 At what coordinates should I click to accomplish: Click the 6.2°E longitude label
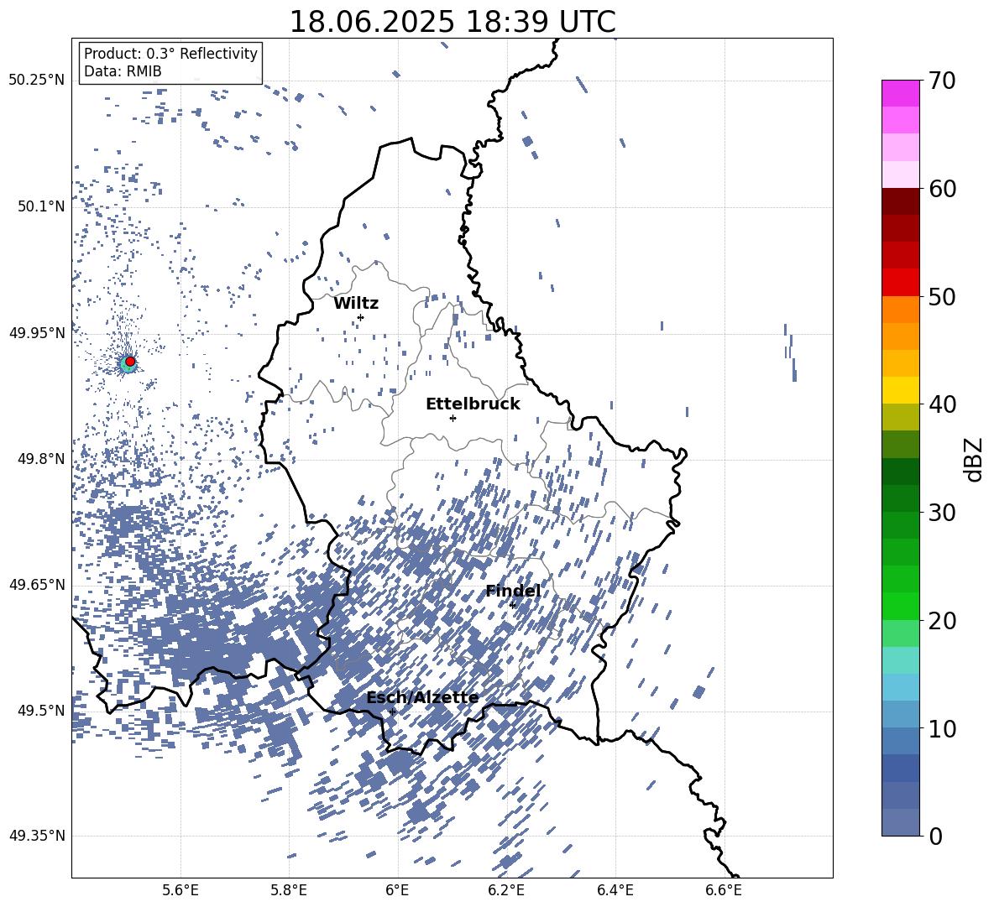[506, 890]
